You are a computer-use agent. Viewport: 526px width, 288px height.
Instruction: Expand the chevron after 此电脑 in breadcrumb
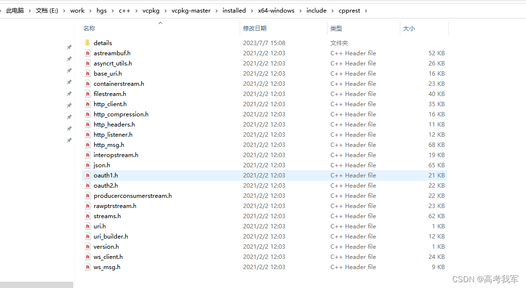(30, 11)
